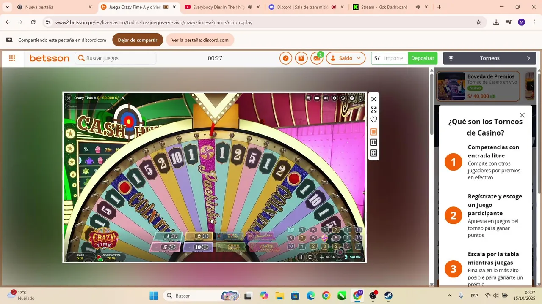The width and height of the screenshot is (542, 304).
Task: Click the + MESA button
Action: 327,257
